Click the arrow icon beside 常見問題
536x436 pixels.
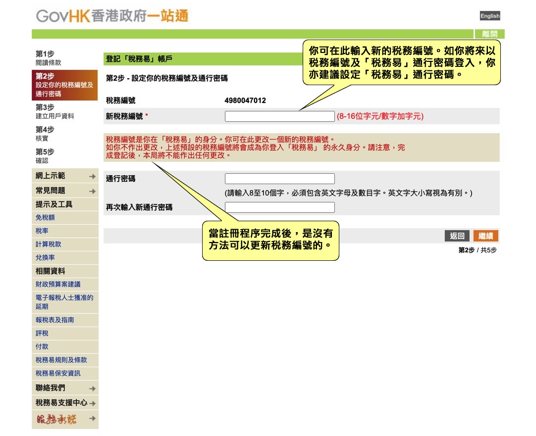coord(92,191)
